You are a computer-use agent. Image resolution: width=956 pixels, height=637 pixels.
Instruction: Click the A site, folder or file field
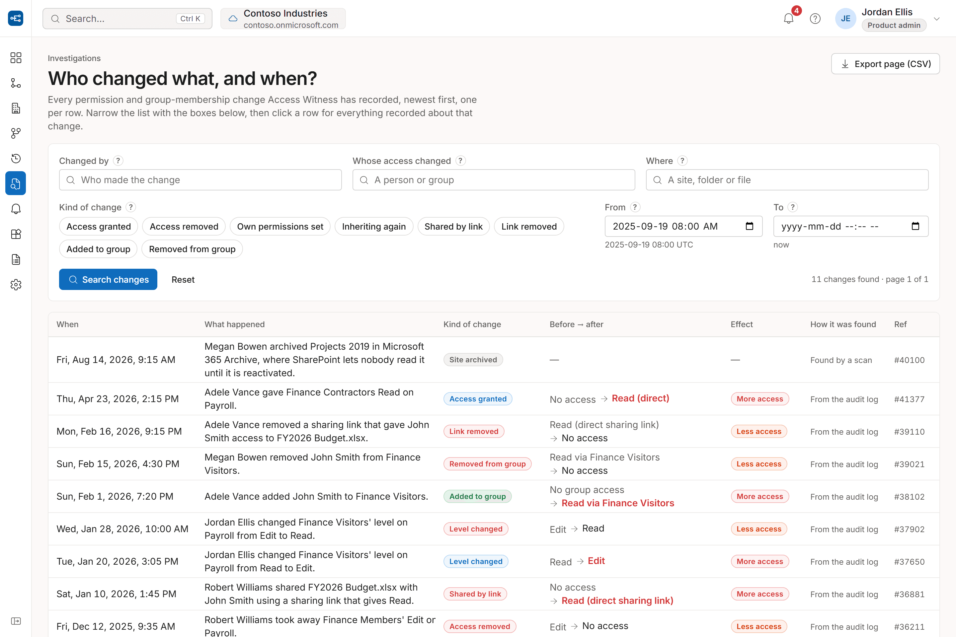click(787, 180)
